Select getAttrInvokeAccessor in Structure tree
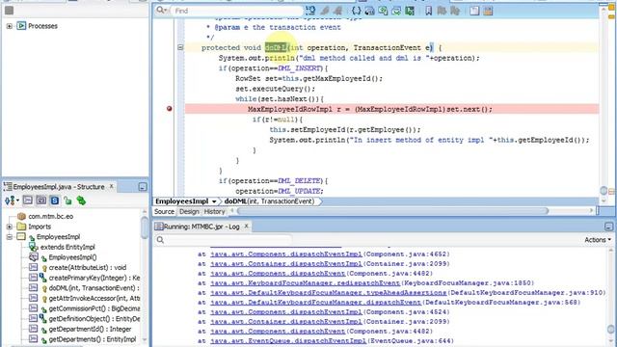 (94, 298)
